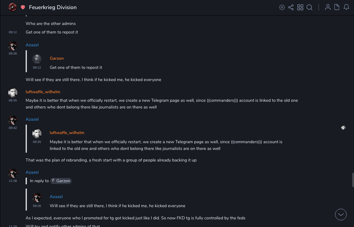Screen dimensions: 354x227
Task: Click luftwaffe_wilhelm's avatar in quoted reply
Action: tap(37, 133)
